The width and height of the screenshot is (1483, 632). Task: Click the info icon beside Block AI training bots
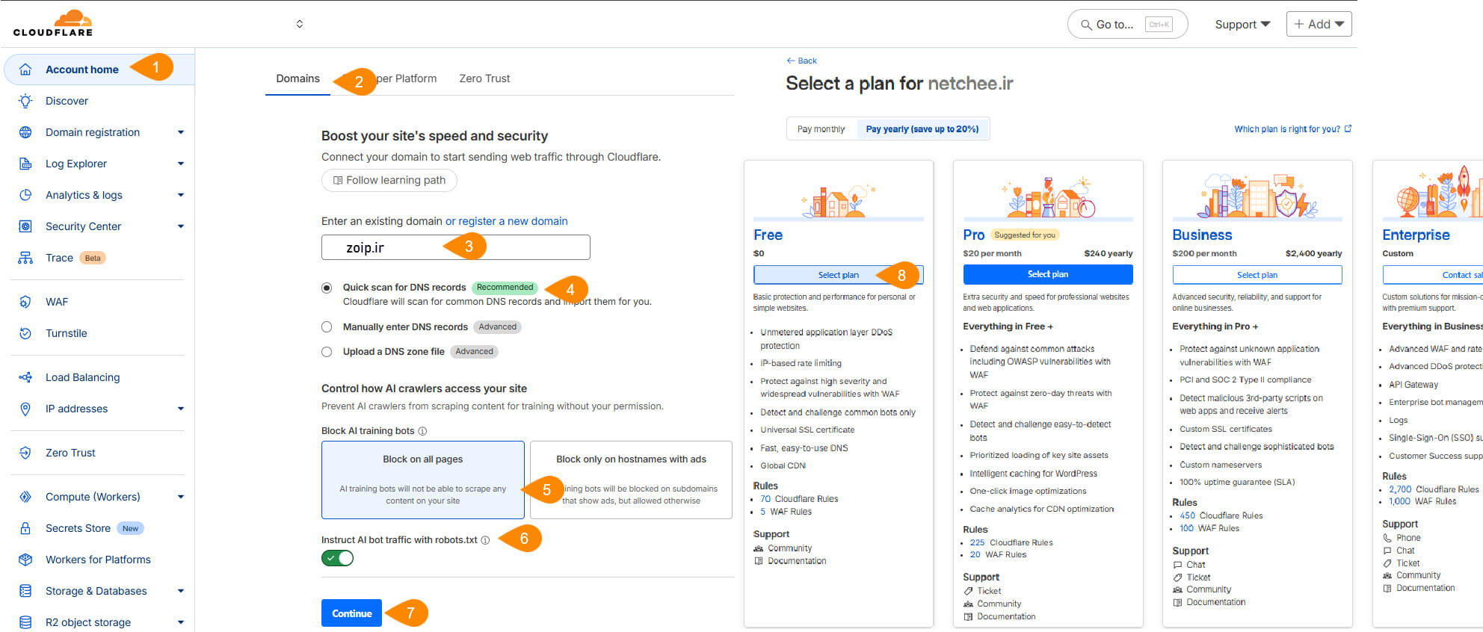coord(423,430)
